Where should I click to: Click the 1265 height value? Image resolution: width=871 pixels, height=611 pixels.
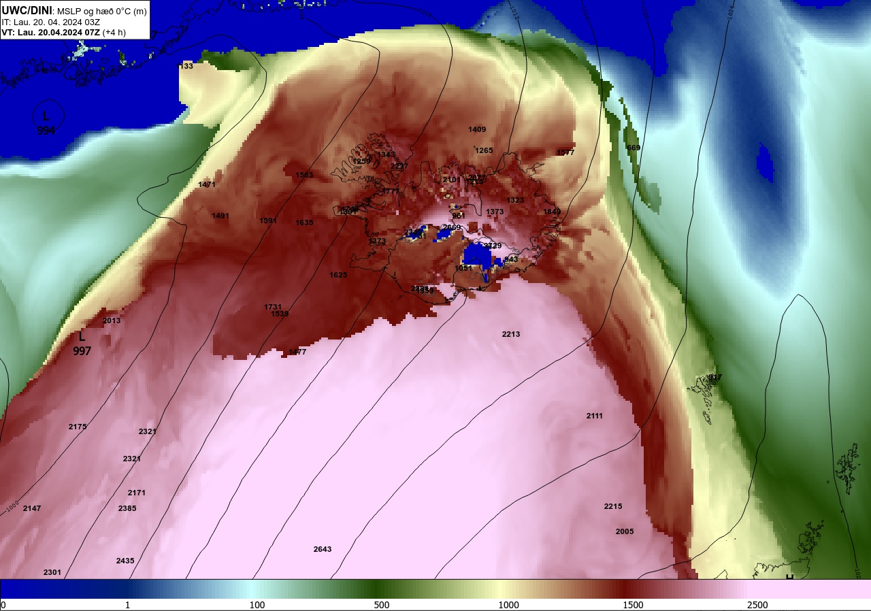(484, 150)
